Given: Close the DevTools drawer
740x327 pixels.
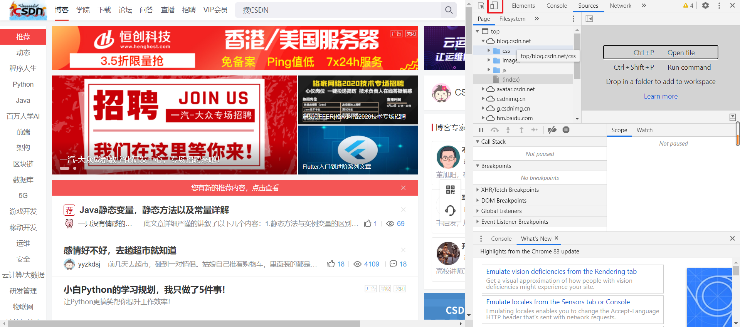Looking at the screenshot, I should pyautogui.click(x=732, y=238).
